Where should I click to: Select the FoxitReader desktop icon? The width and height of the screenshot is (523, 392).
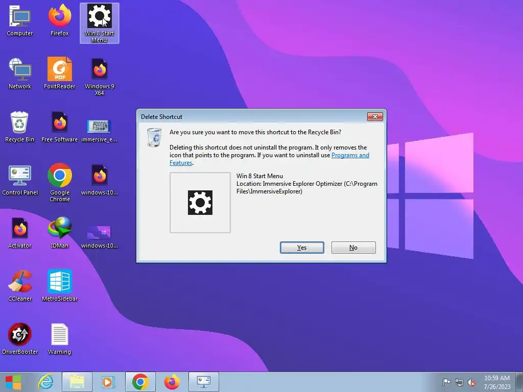(60, 73)
